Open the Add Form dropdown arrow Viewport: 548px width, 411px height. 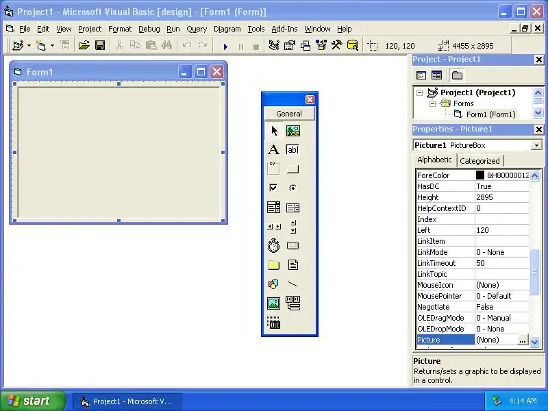(x=52, y=45)
